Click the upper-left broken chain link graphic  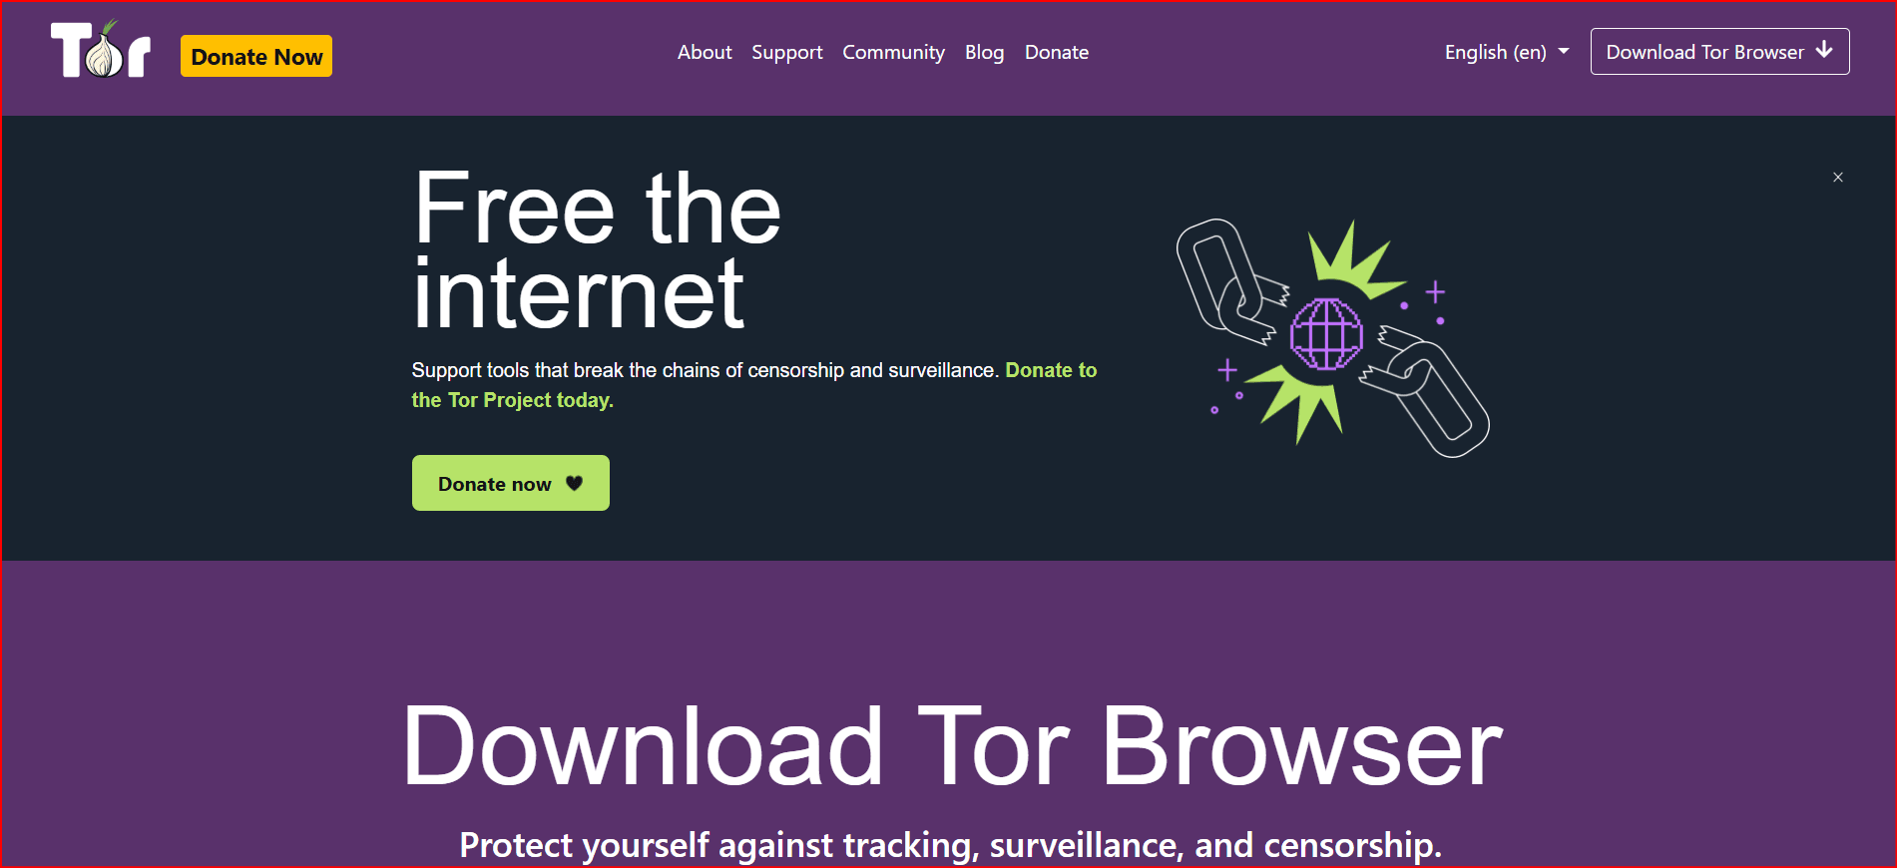coord(1229,281)
